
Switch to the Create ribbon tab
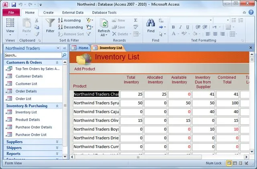point(48,12)
